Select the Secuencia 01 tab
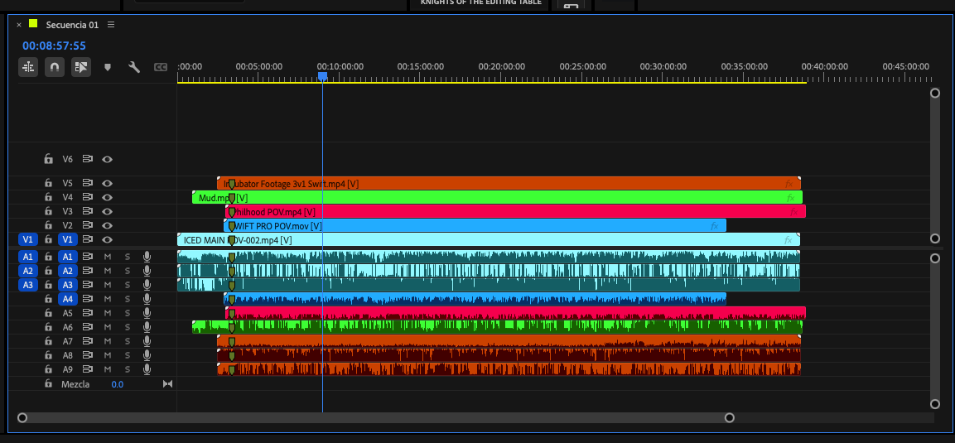The height and width of the screenshot is (443, 955). pyautogui.click(x=72, y=25)
